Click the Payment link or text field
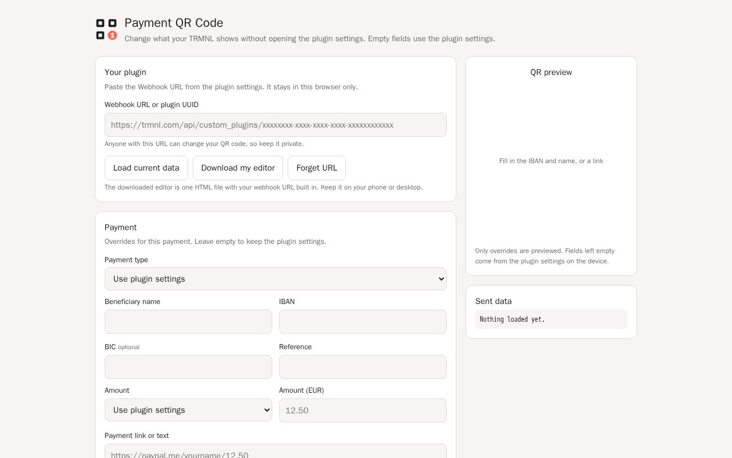 coord(276,451)
